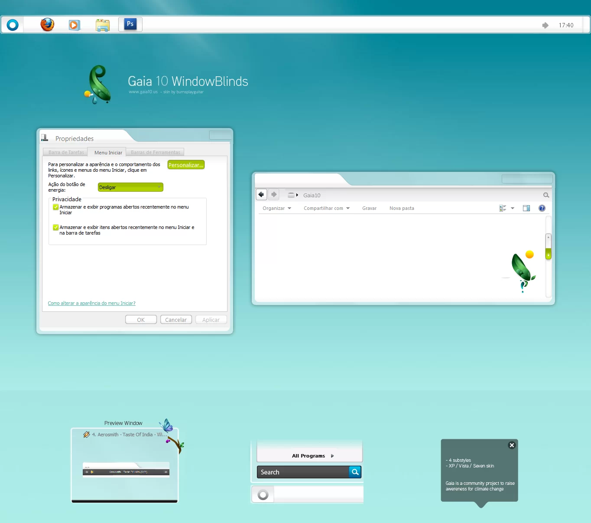Switch to Barras de Ferramentas tab
This screenshot has width=591, height=523.
155,152
